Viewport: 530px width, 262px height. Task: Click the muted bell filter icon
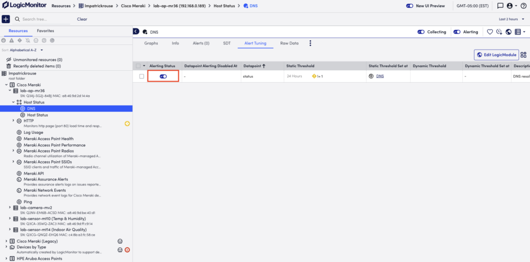point(28,40)
